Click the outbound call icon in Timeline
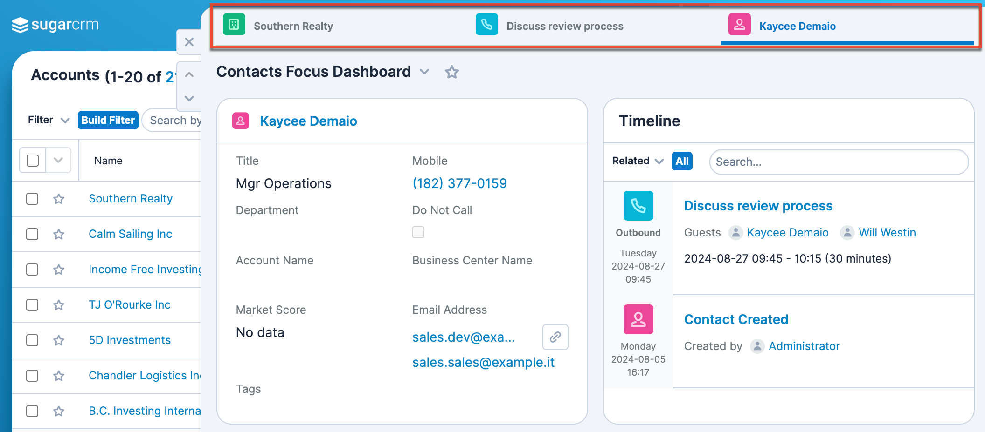985x432 pixels. pyautogui.click(x=638, y=206)
